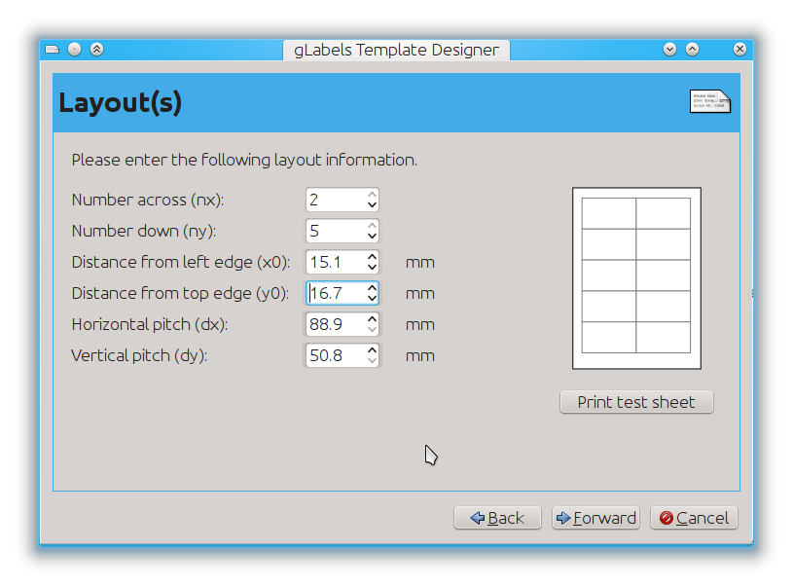
Task: Click the shade-up double-arrow title bar icon
Action: (96, 49)
